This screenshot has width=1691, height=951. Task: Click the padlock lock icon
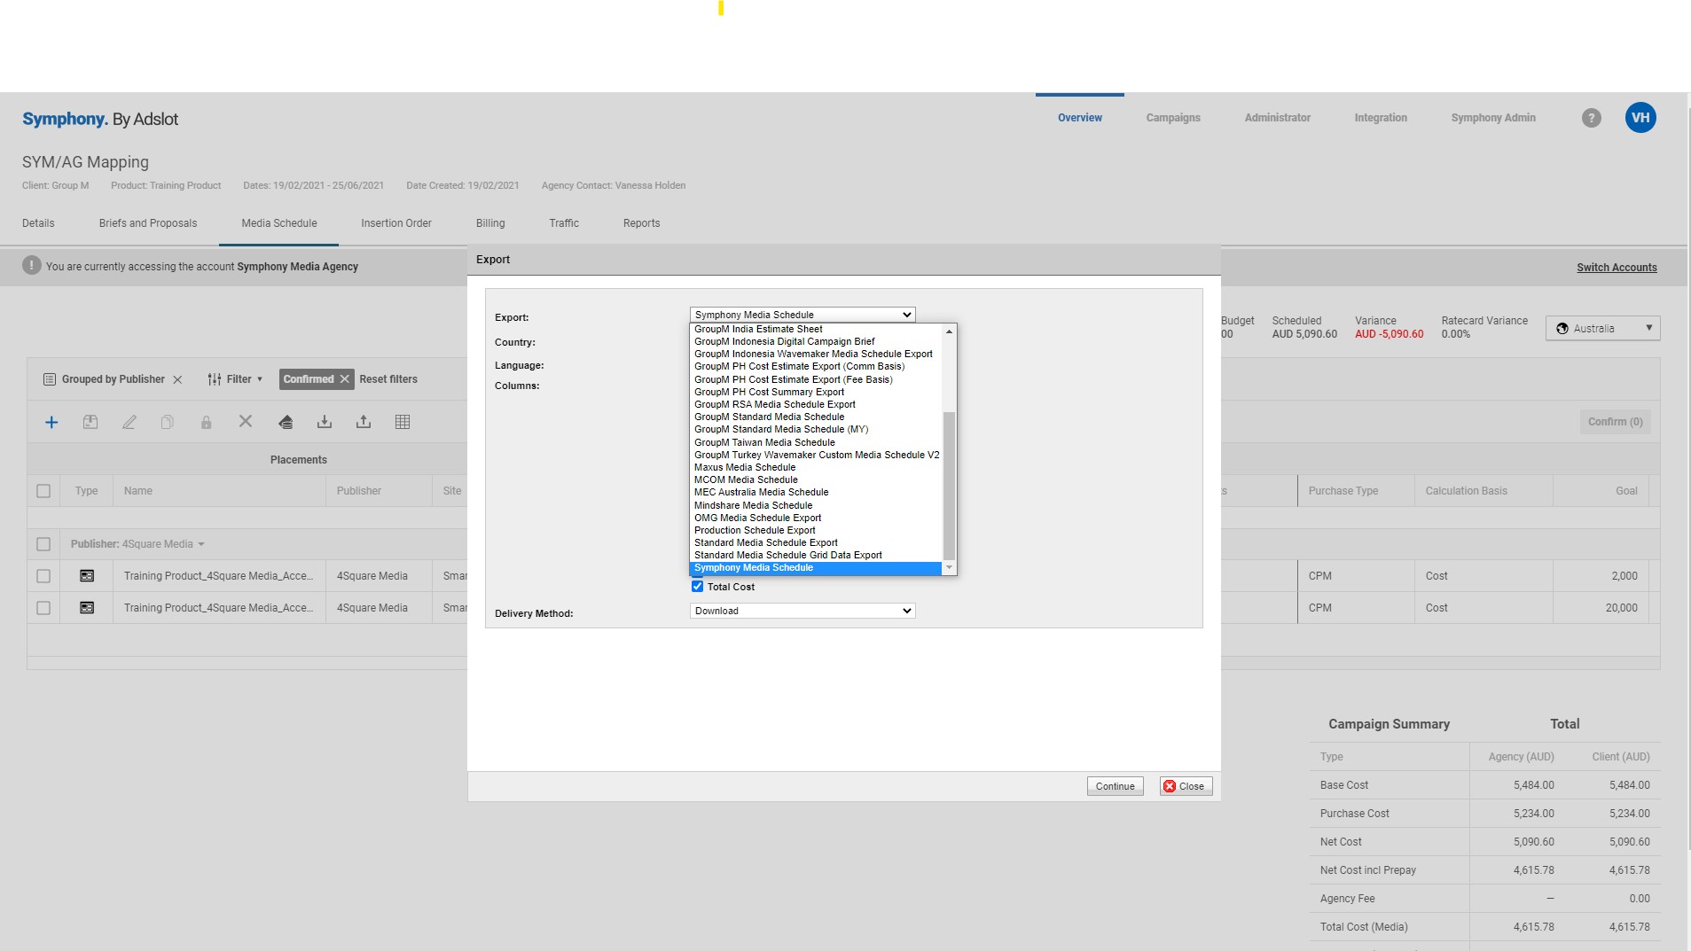(x=207, y=422)
